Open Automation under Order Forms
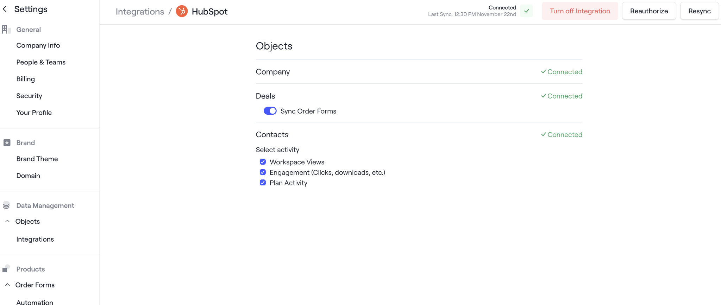This screenshot has height=305, width=721. click(x=35, y=302)
